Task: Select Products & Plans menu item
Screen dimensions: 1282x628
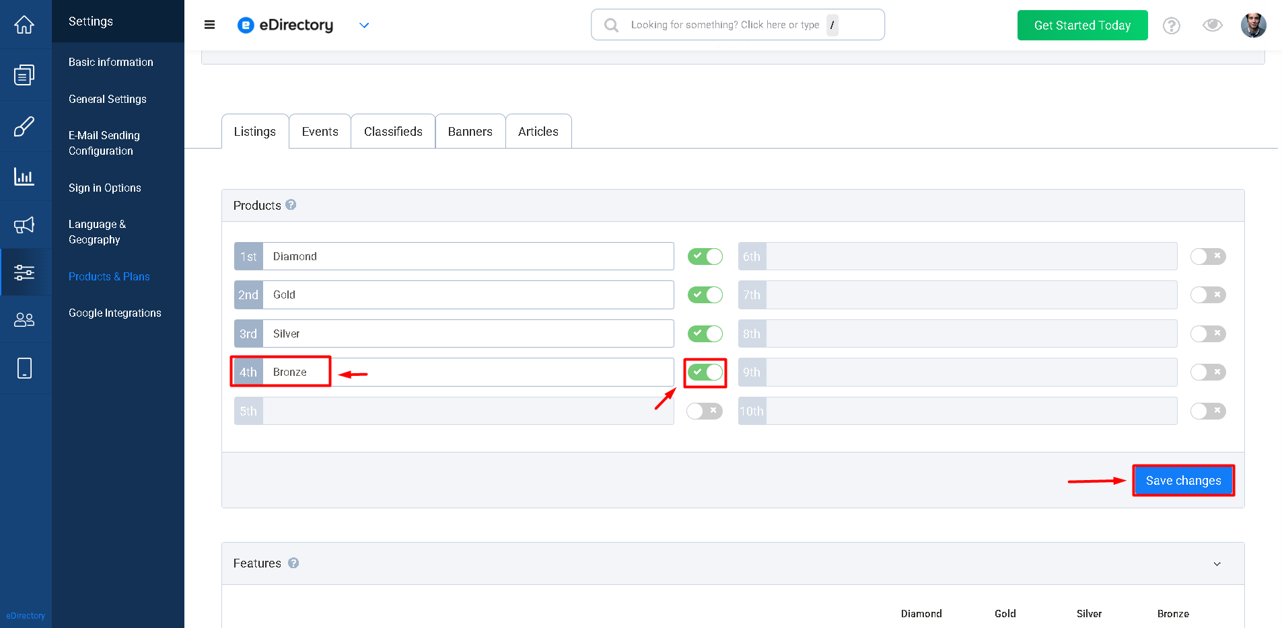Action: point(109,276)
